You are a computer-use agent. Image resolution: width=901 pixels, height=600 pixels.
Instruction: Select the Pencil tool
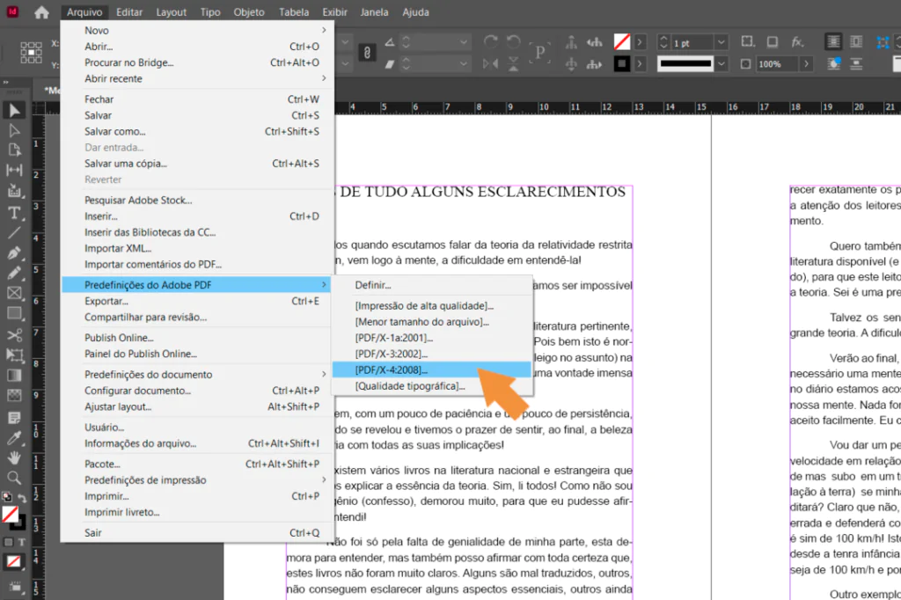[14, 273]
